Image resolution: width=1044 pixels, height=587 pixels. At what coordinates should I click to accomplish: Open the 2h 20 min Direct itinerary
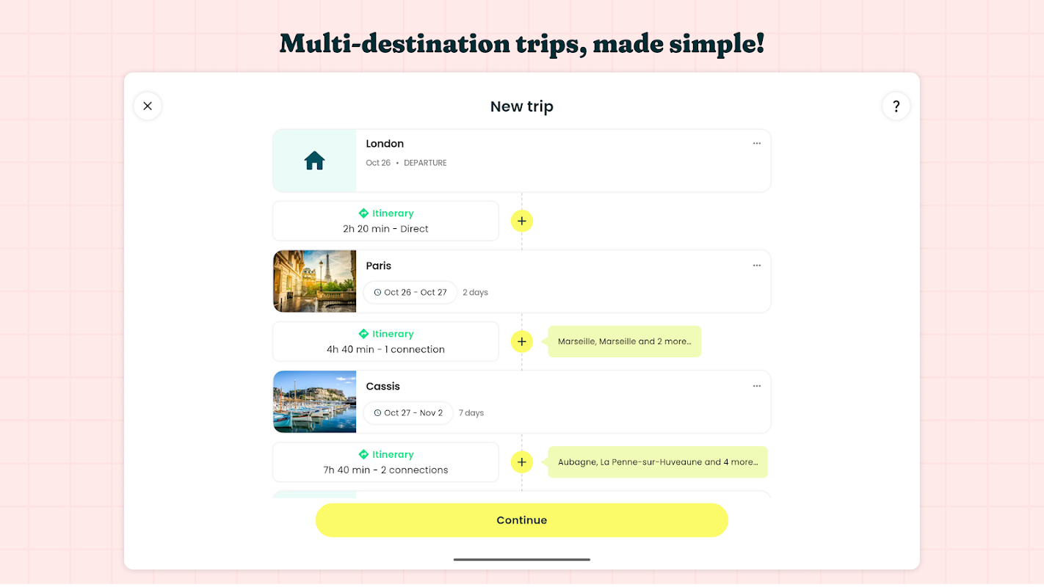385,221
